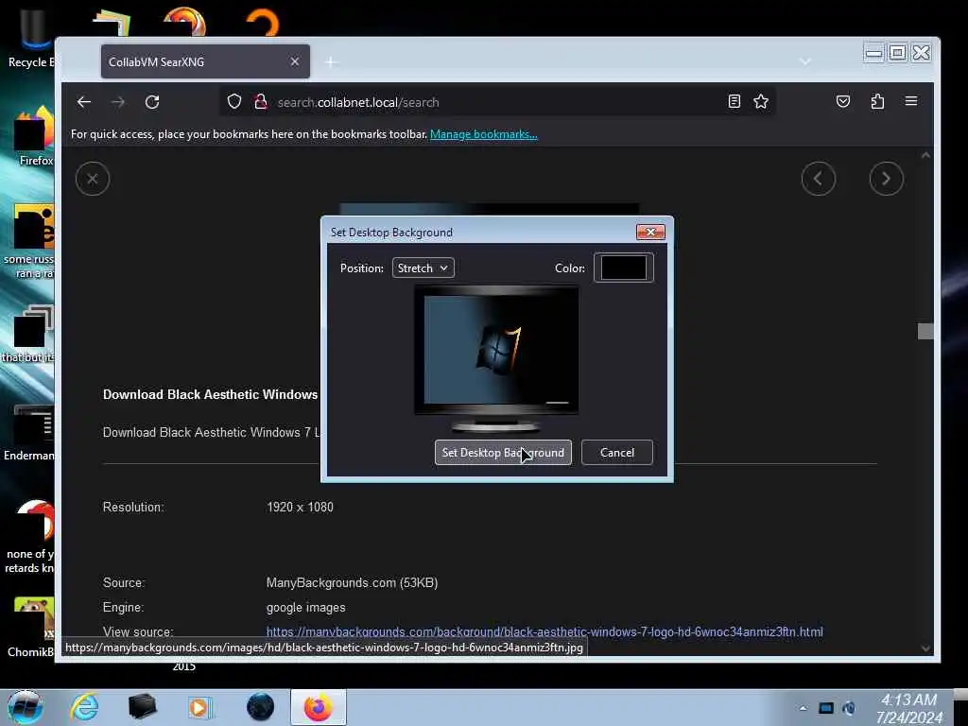
Task: Show site security info via the padlock icon
Action: pos(261,101)
